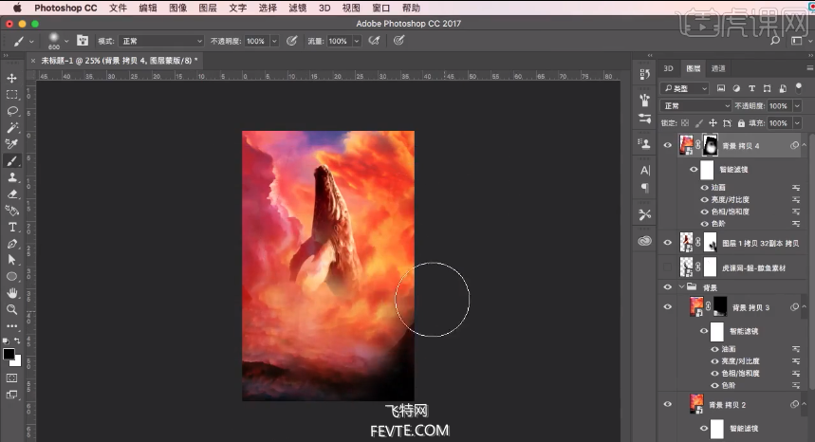815x442 pixels.
Task: Select the Brush tool in the left toolbar
Action: [11, 161]
